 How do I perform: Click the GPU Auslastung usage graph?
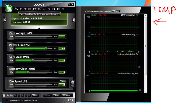(114, 44)
